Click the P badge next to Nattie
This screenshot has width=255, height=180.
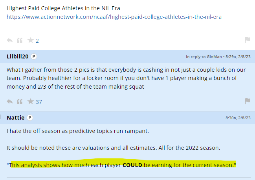30,118
